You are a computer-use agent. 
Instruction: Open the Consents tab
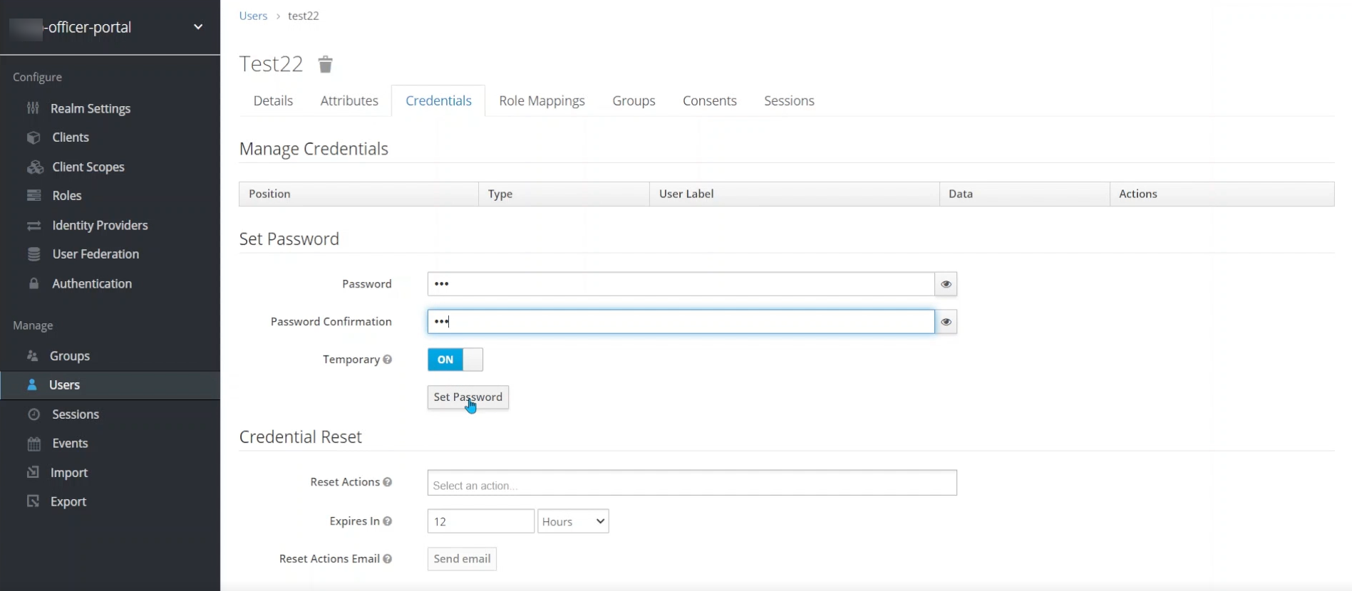[709, 101]
